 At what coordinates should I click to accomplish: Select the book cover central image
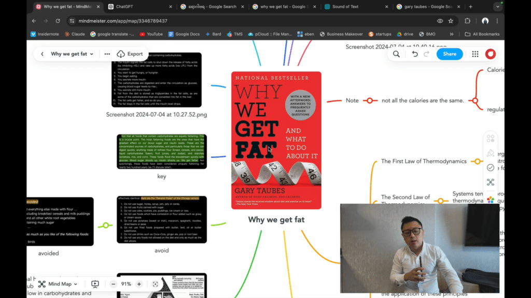(x=276, y=140)
